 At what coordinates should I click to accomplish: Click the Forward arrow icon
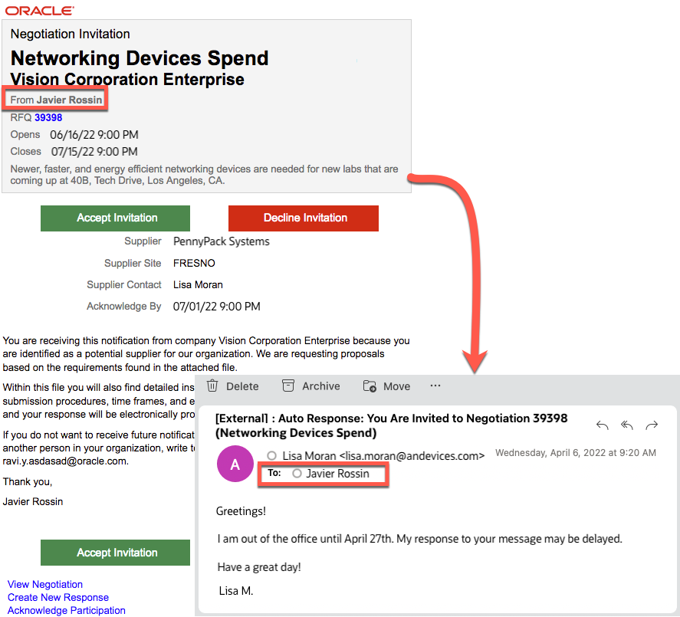[652, 425]
